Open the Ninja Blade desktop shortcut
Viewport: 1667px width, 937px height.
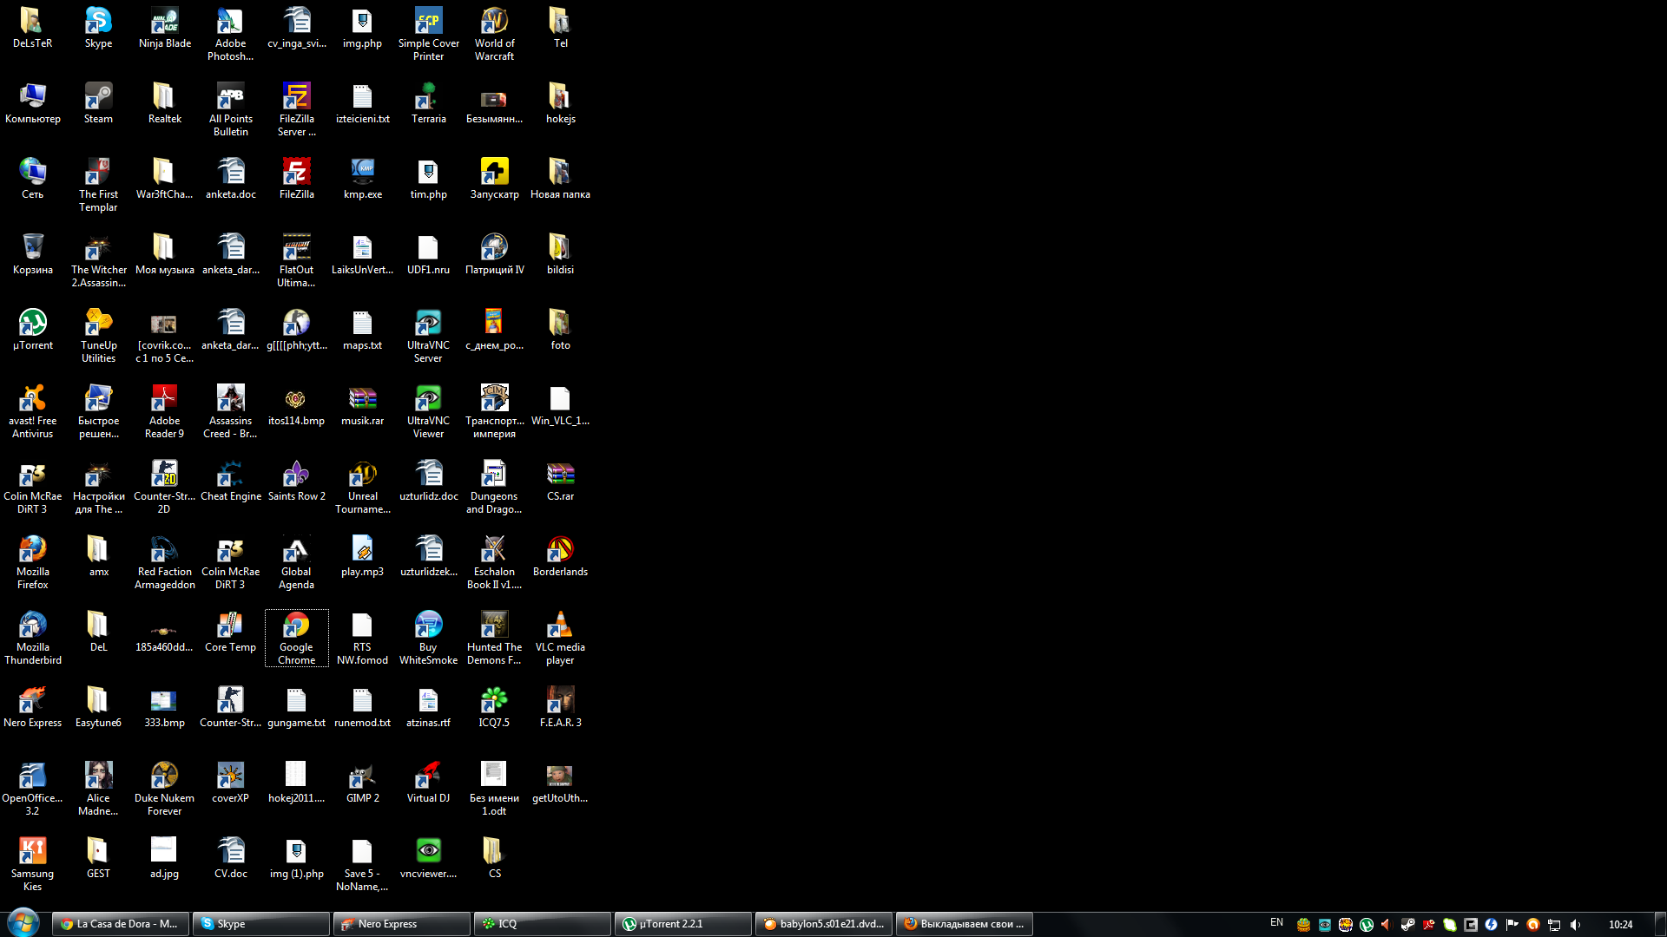tap(164, 28)
